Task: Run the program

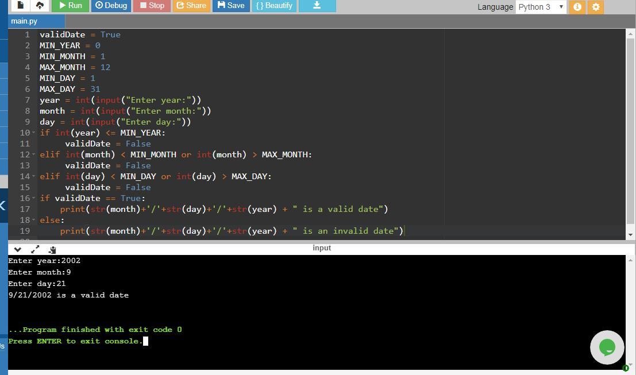Action: click(x=70, y=5)
